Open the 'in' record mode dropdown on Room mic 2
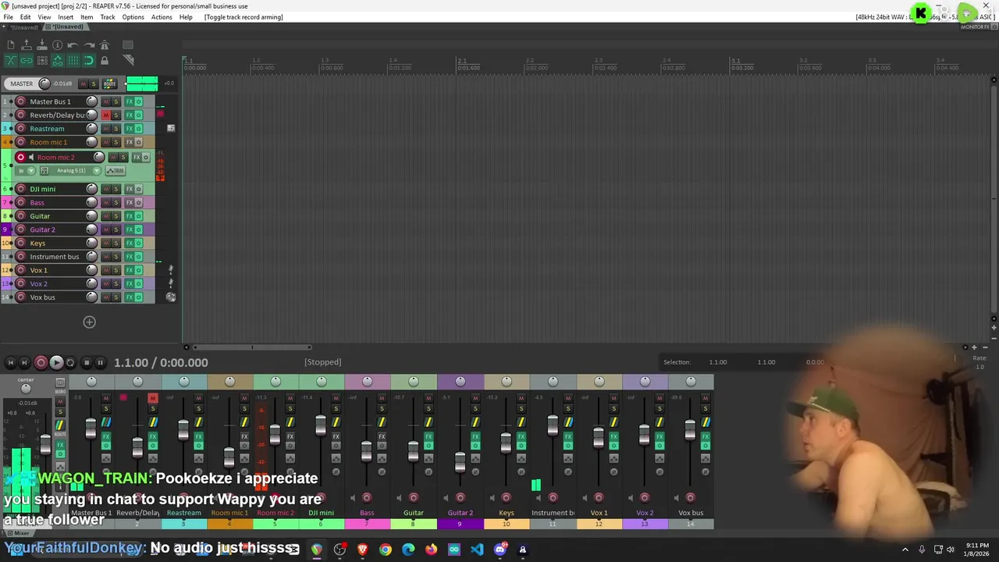Screen dimensions: 999x562 click(26, 171)
